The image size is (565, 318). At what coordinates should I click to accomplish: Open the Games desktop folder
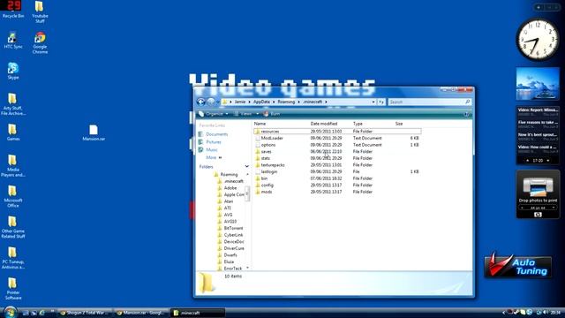(x=13, y=132)
